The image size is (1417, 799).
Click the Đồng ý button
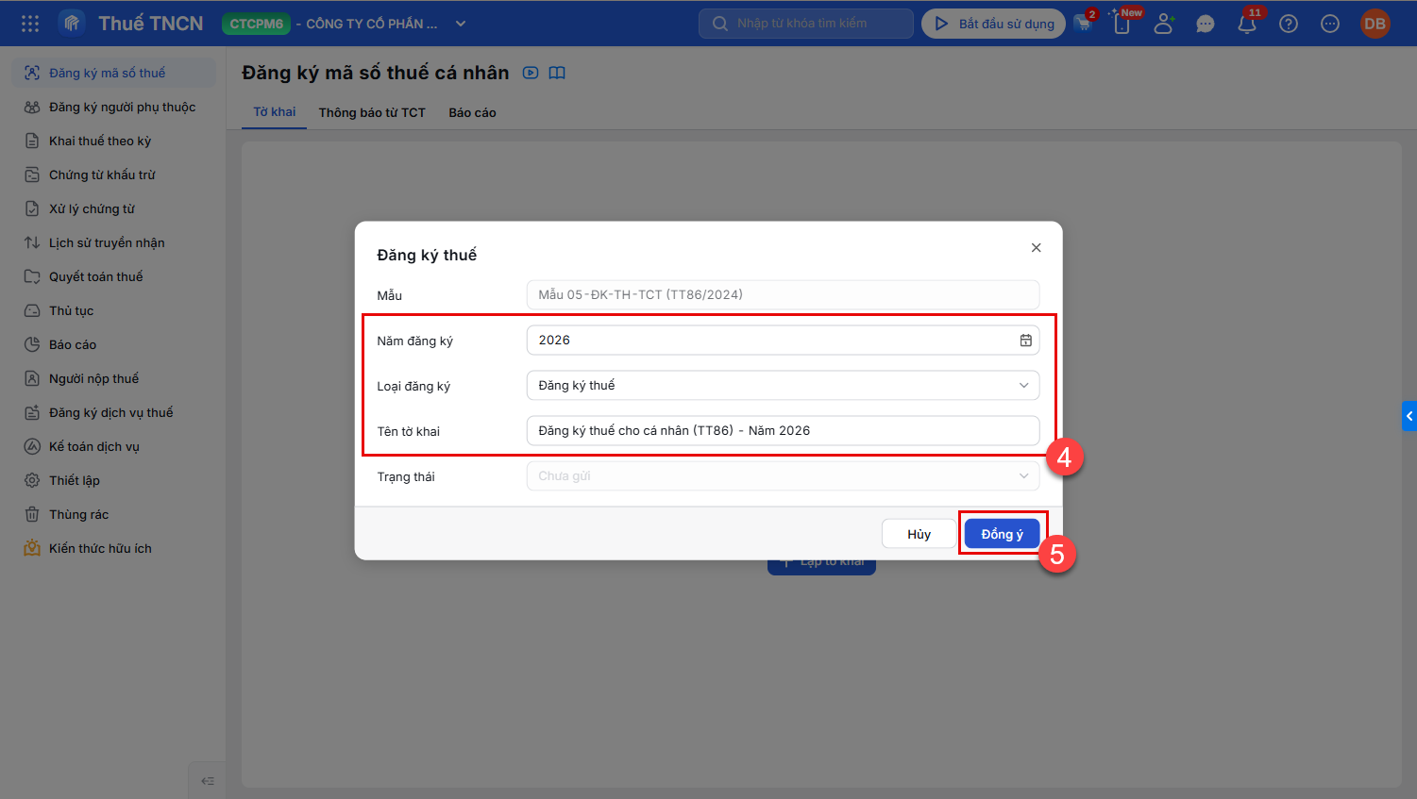(x=1002, y=534)
